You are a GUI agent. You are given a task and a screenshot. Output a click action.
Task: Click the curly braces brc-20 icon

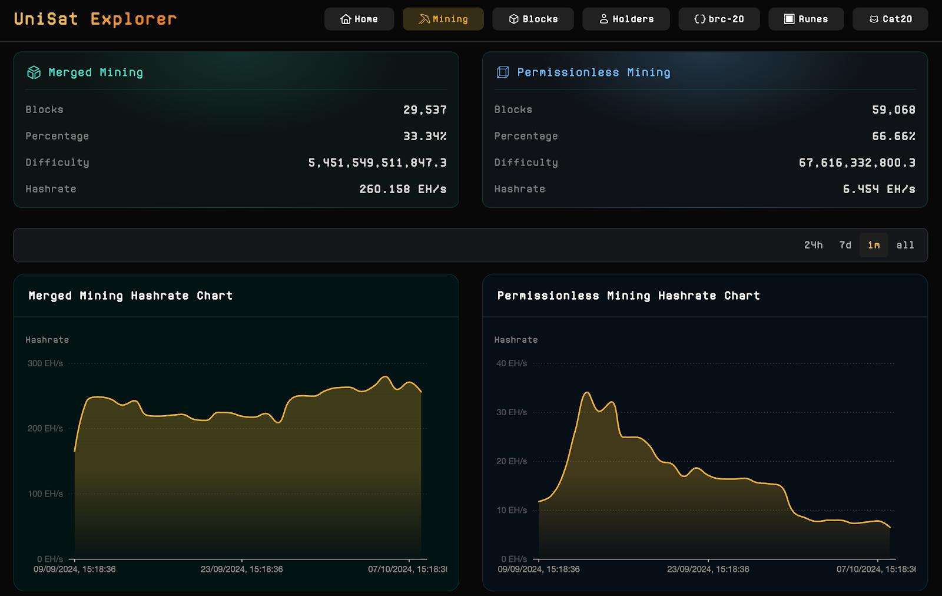[699, 19]
